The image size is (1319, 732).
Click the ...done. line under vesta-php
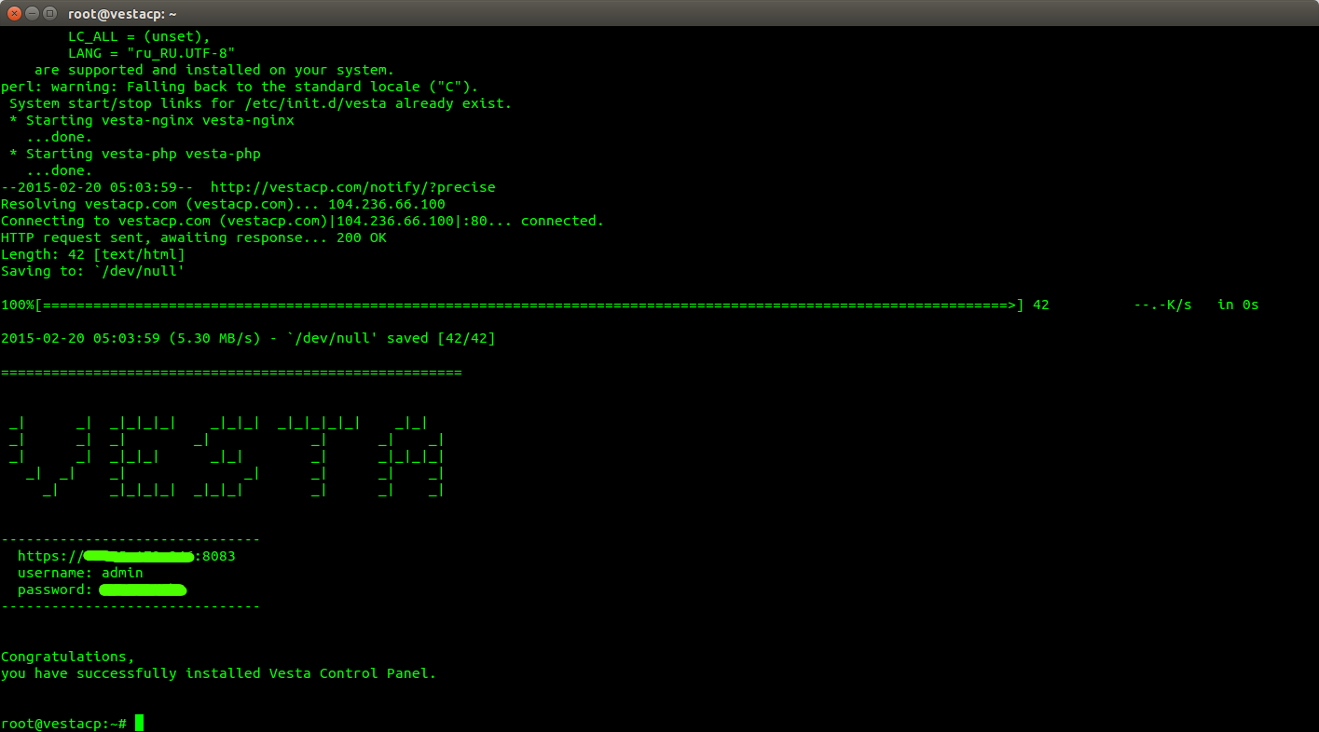click(x=60, y=170)
